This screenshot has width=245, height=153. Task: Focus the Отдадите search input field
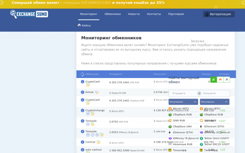point(183,93)
